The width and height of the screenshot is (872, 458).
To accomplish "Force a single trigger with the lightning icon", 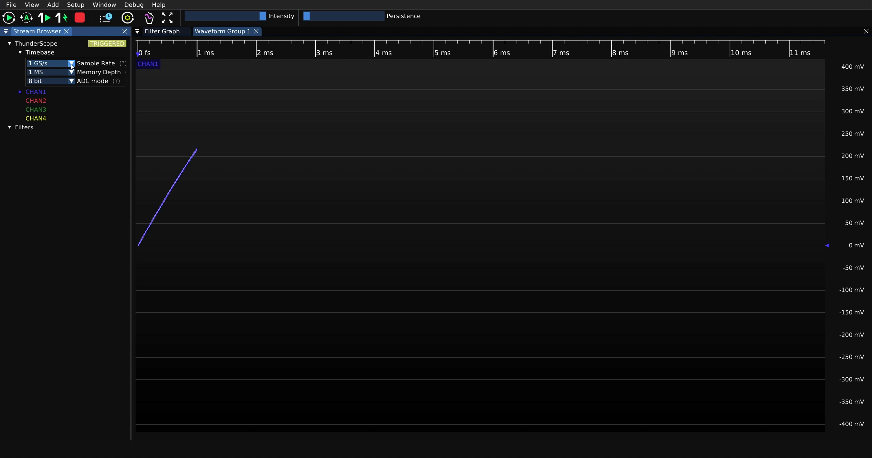I will (62, 18).
